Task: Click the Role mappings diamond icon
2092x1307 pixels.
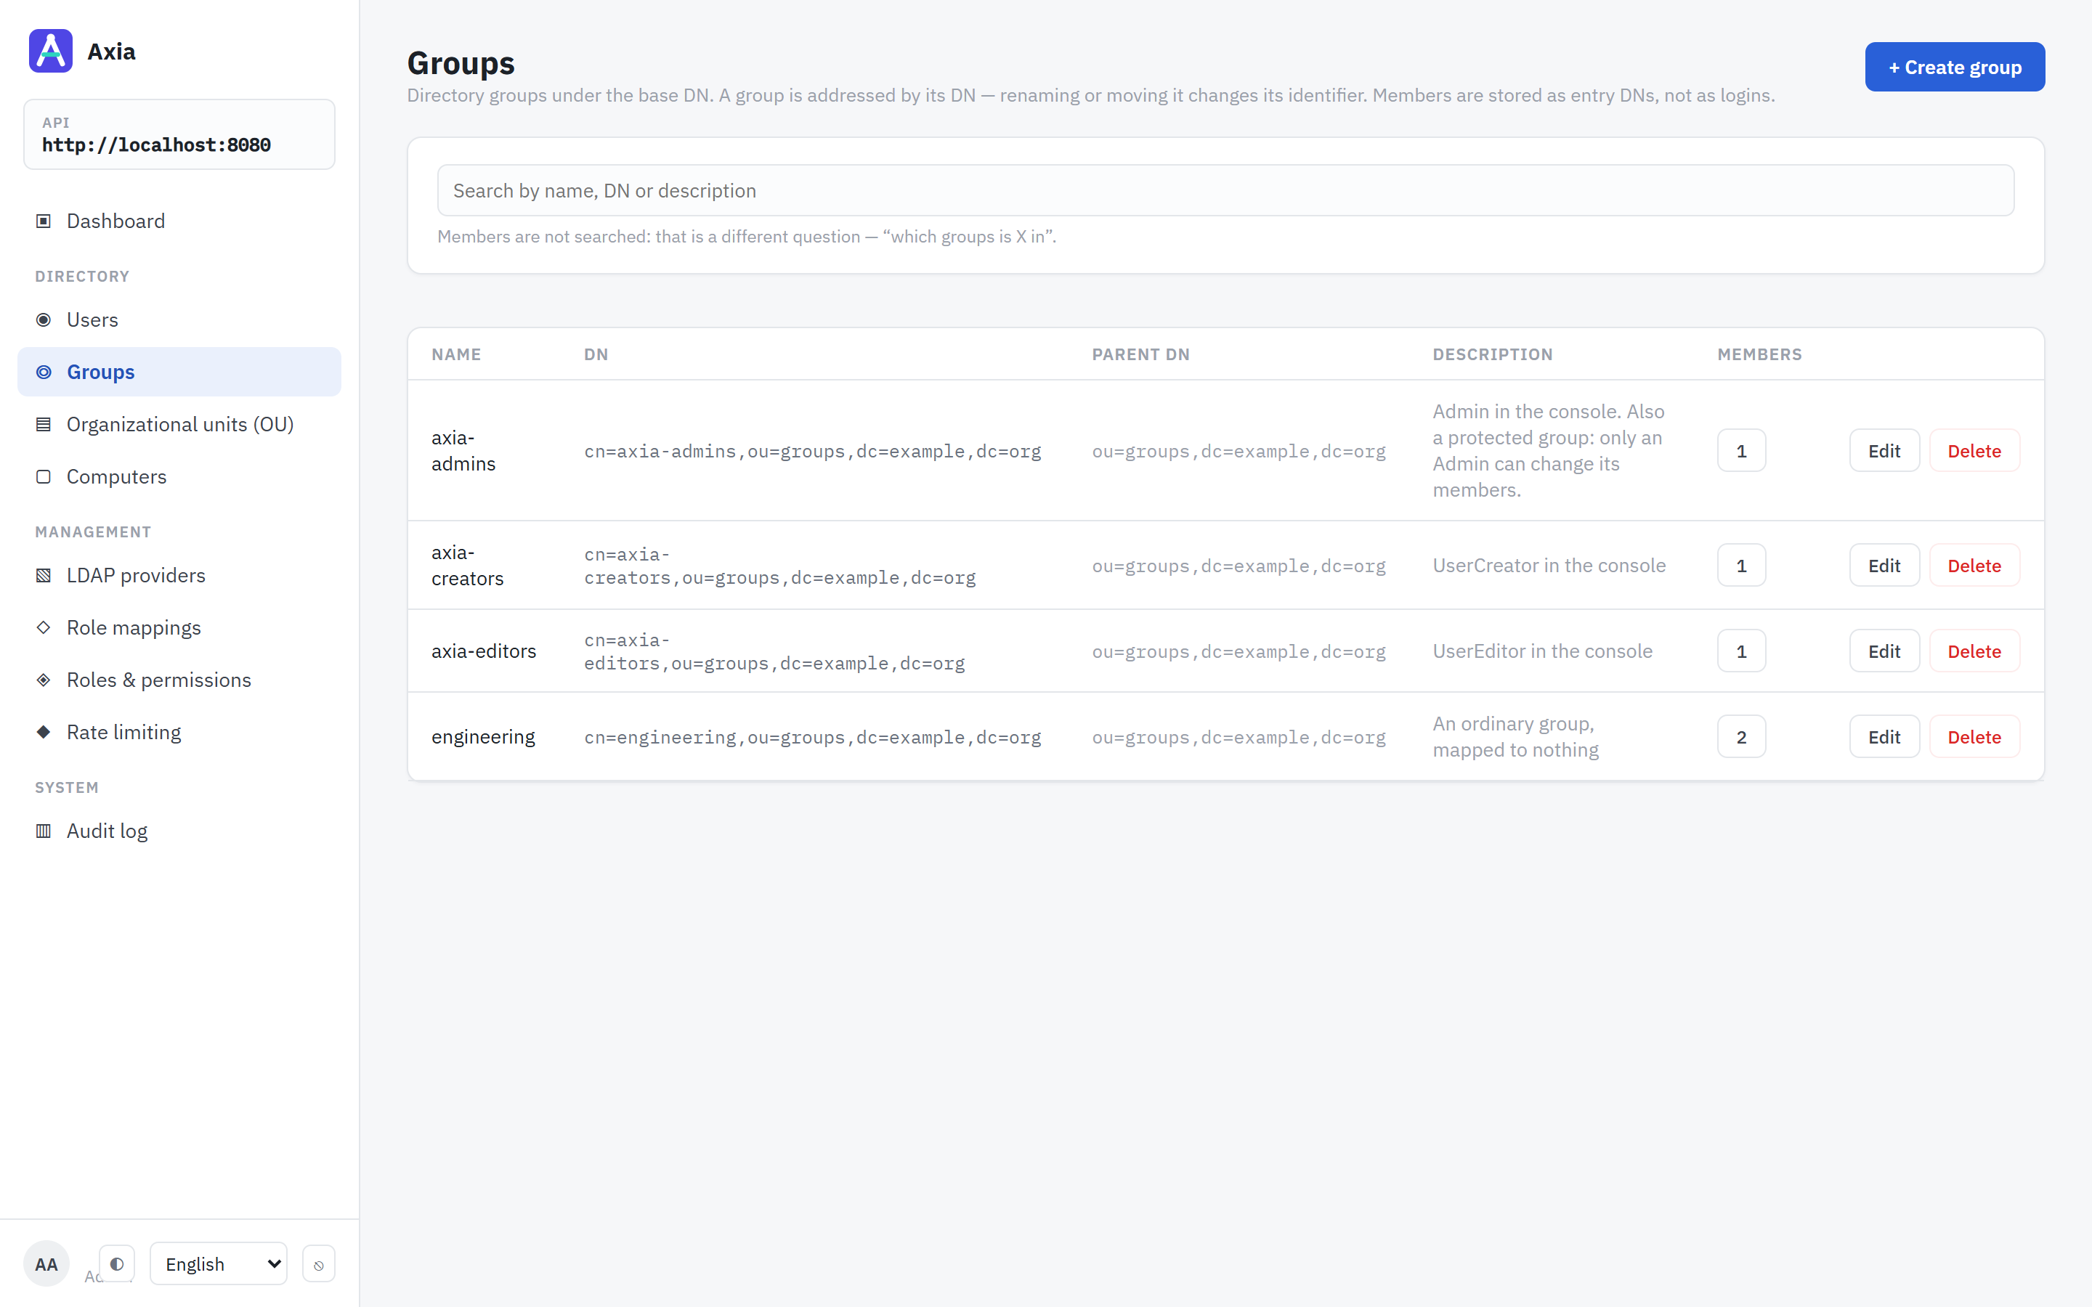Action: (44, 627)
